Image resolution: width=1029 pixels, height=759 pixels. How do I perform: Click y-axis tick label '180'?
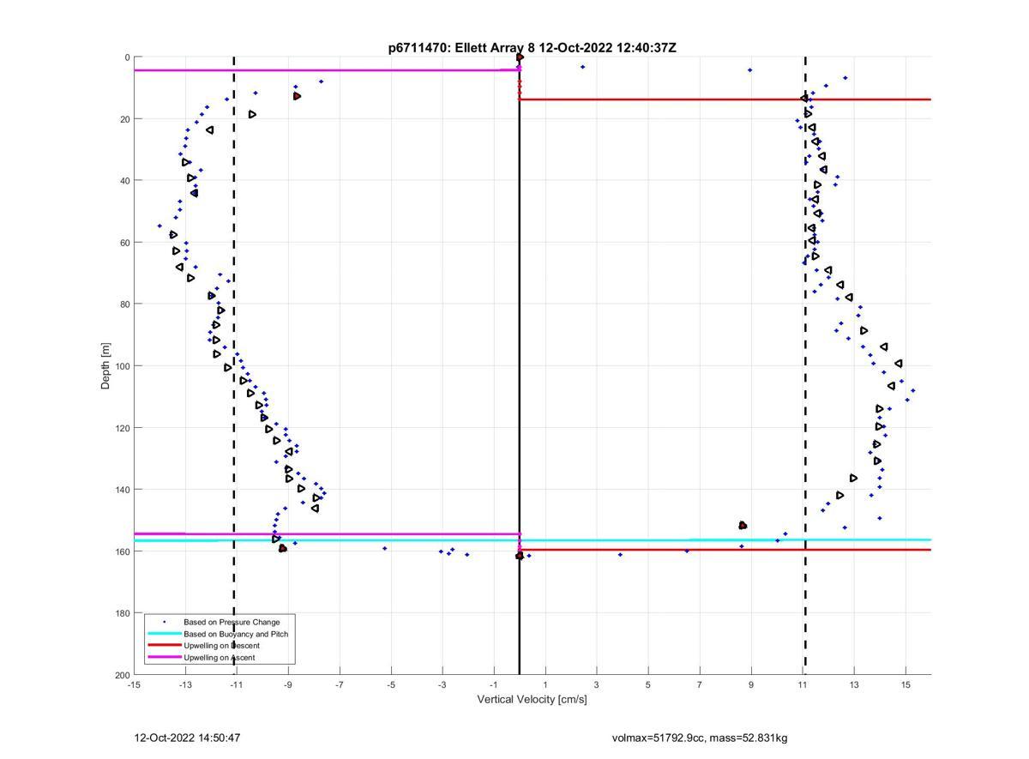(x=122, y=613)
